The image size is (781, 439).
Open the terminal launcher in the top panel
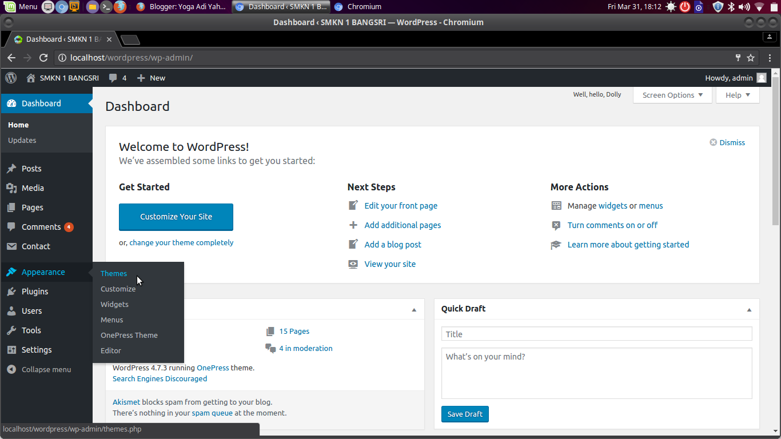[x=106, y=7]
